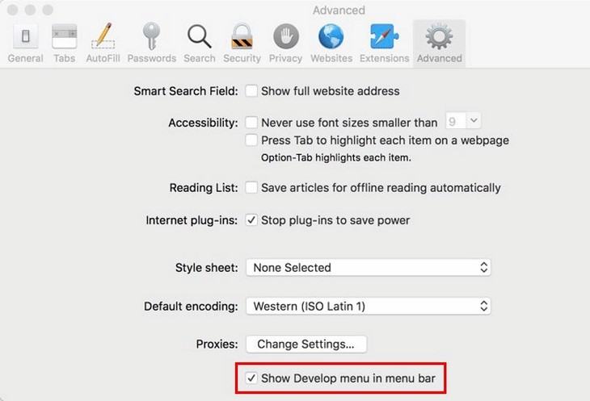Screen dimensions: 590x401
Task: Open the AutoFill pencil icon pane
Action: pyautogui.click(x=103, y=44)
